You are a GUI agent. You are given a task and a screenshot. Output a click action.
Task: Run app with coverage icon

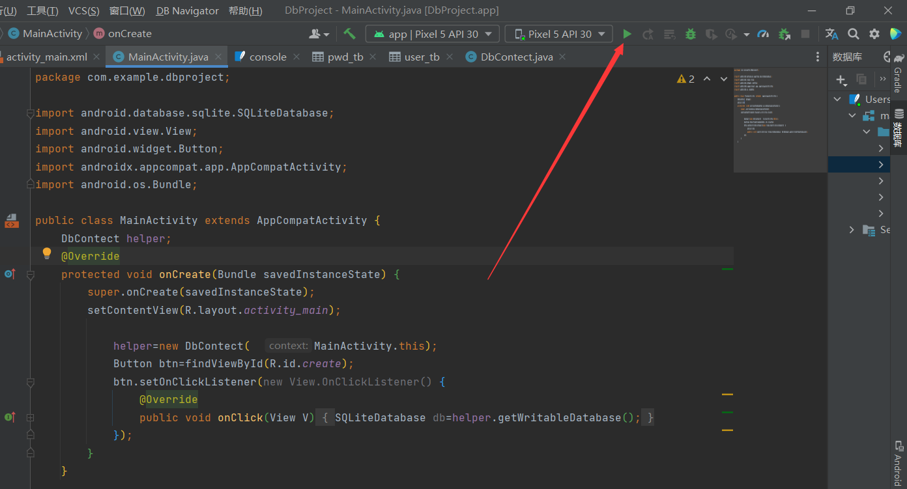click(x=712, y=34)
